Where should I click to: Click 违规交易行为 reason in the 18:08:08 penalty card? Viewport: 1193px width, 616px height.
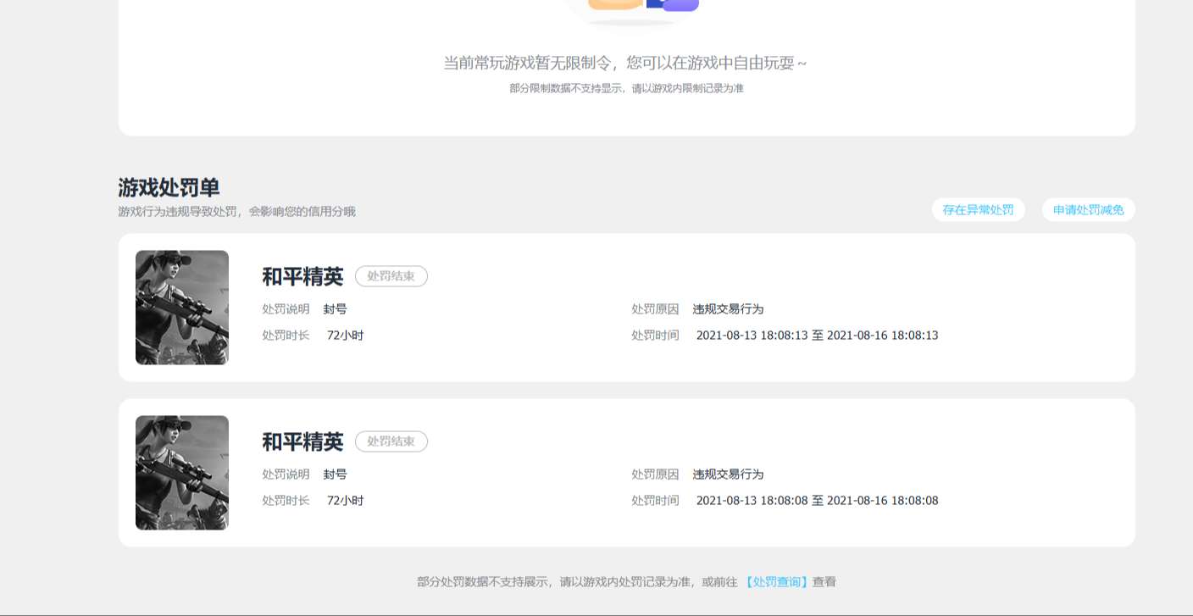click(x=728, y=474)
